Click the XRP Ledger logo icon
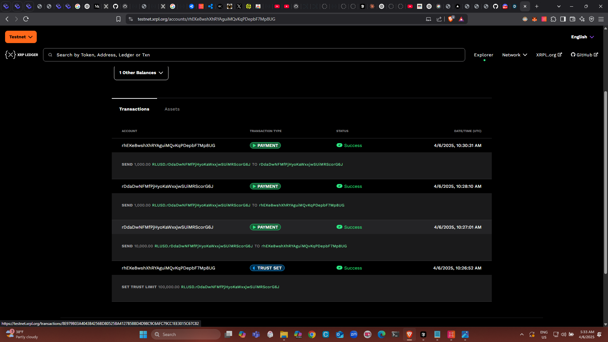608x342 pixels. point(10,55)
